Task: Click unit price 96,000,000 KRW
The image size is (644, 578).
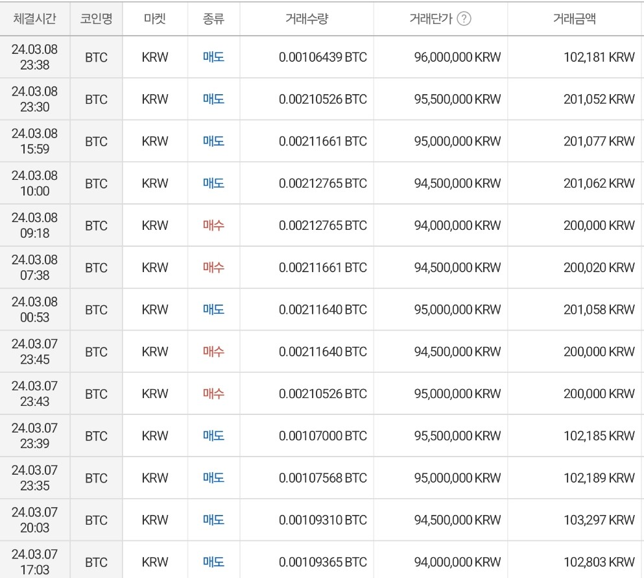Action: click(457, 57)
